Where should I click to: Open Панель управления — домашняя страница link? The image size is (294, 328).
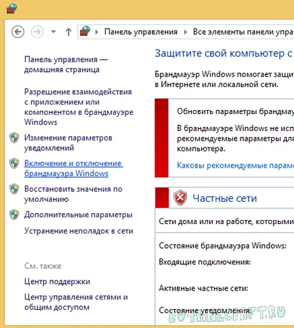pyautogui.click(x=66, y=65)
